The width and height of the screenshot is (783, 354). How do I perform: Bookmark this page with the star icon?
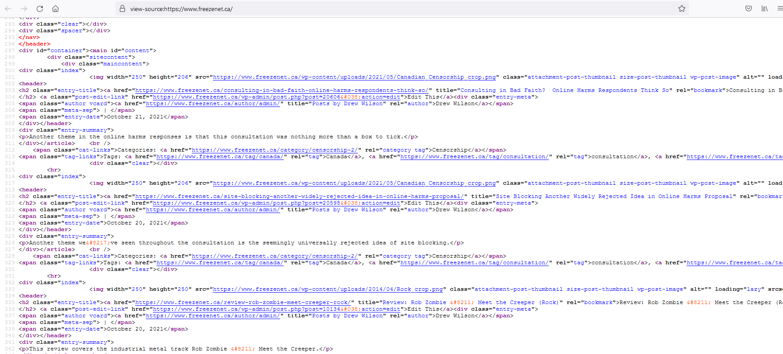click(x=682, y=8)
